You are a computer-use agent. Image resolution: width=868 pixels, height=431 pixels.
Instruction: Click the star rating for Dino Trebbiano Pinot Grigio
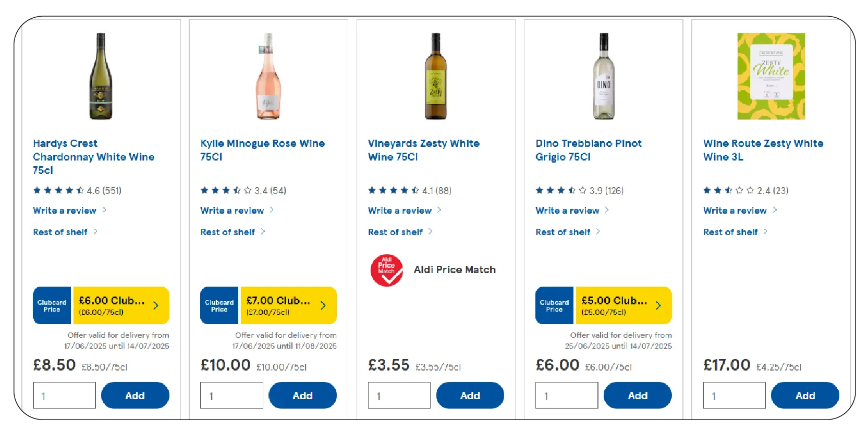pos(560,190)
